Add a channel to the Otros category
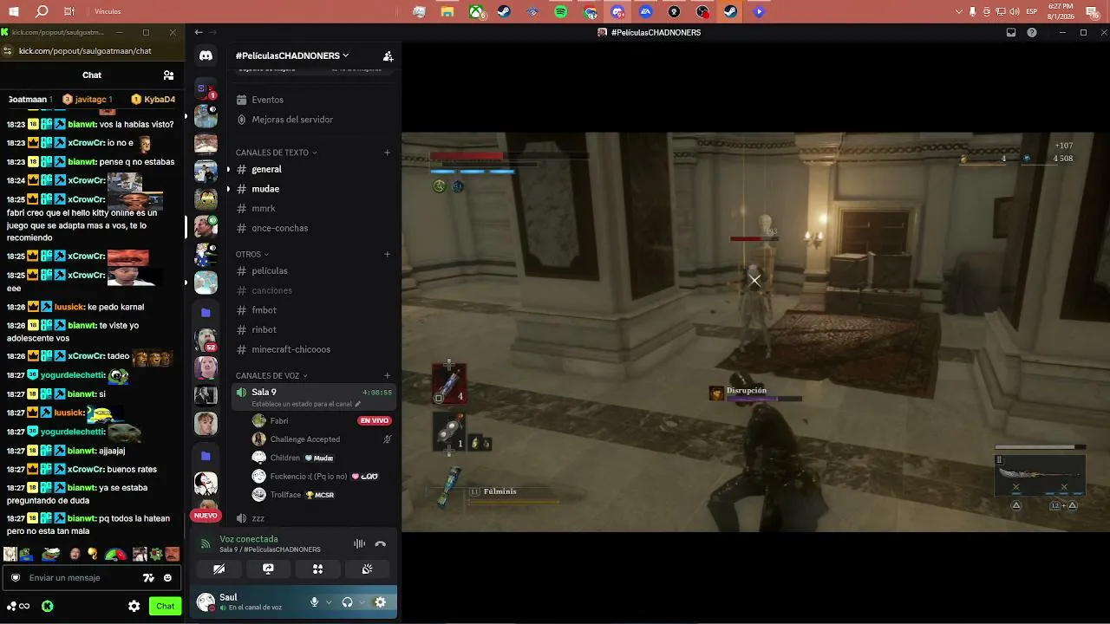 [387, 254]
